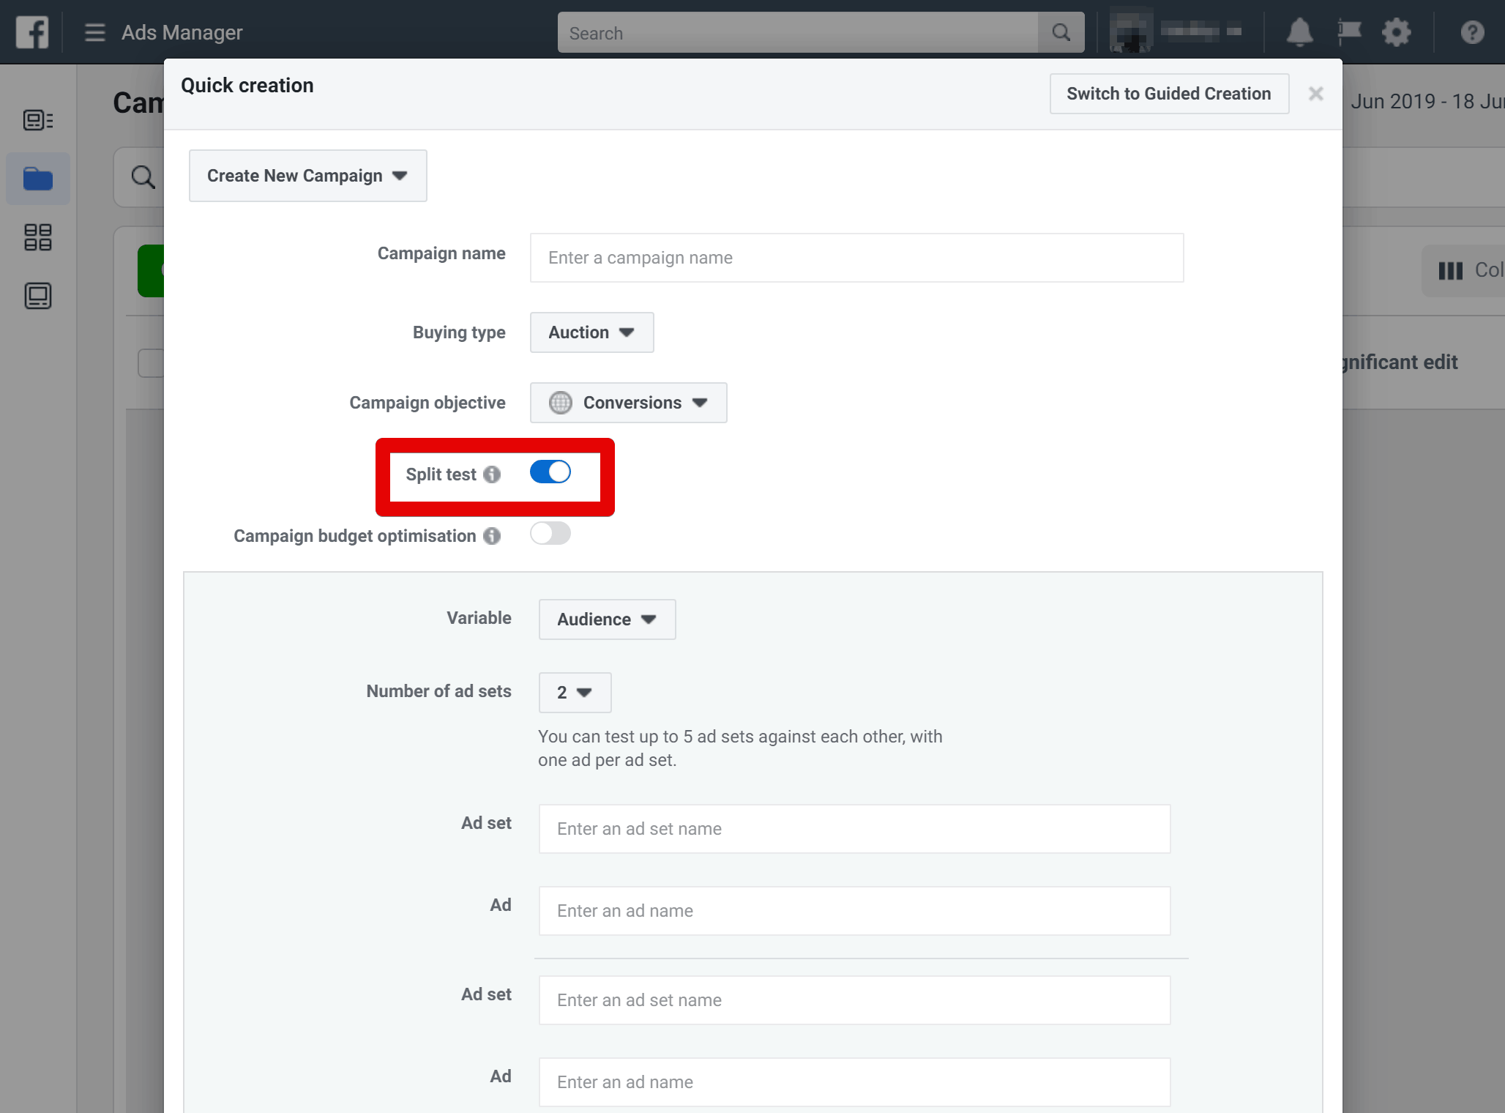Expand the Create New Campaign dropdown
This screenshot has height=1113, width=1505.
pyautogui.click(x=307, y=176)
